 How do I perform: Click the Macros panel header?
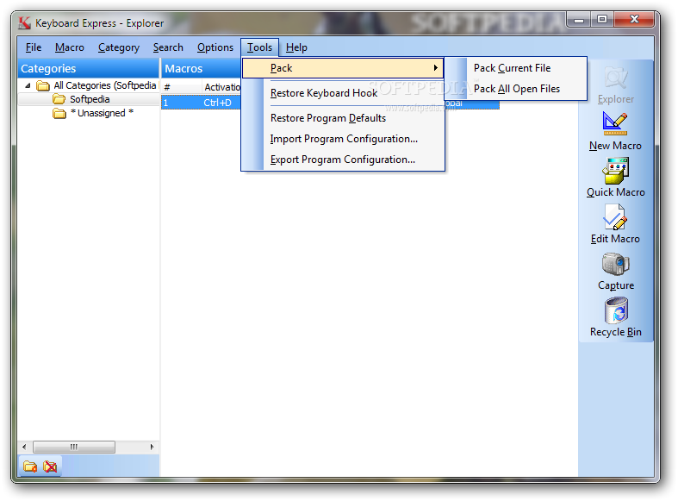click(x=202, y=68)
